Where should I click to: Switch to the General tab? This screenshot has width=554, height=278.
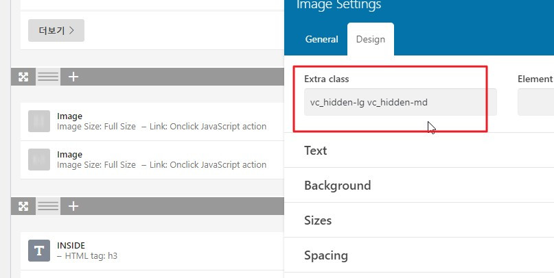(321, 39)
